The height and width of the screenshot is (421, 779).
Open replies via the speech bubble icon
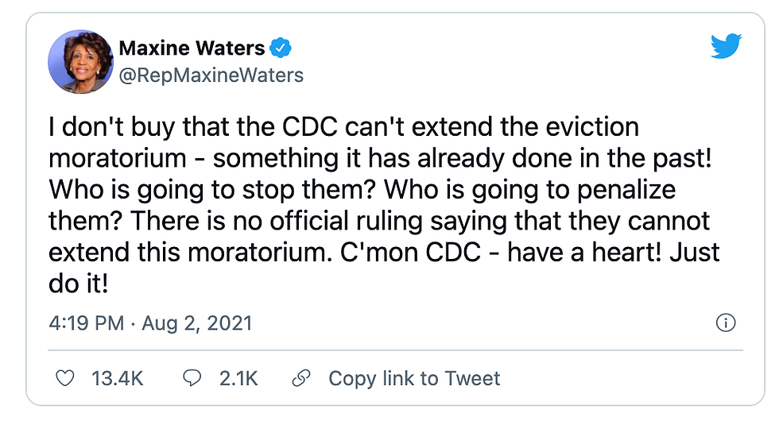192,378
